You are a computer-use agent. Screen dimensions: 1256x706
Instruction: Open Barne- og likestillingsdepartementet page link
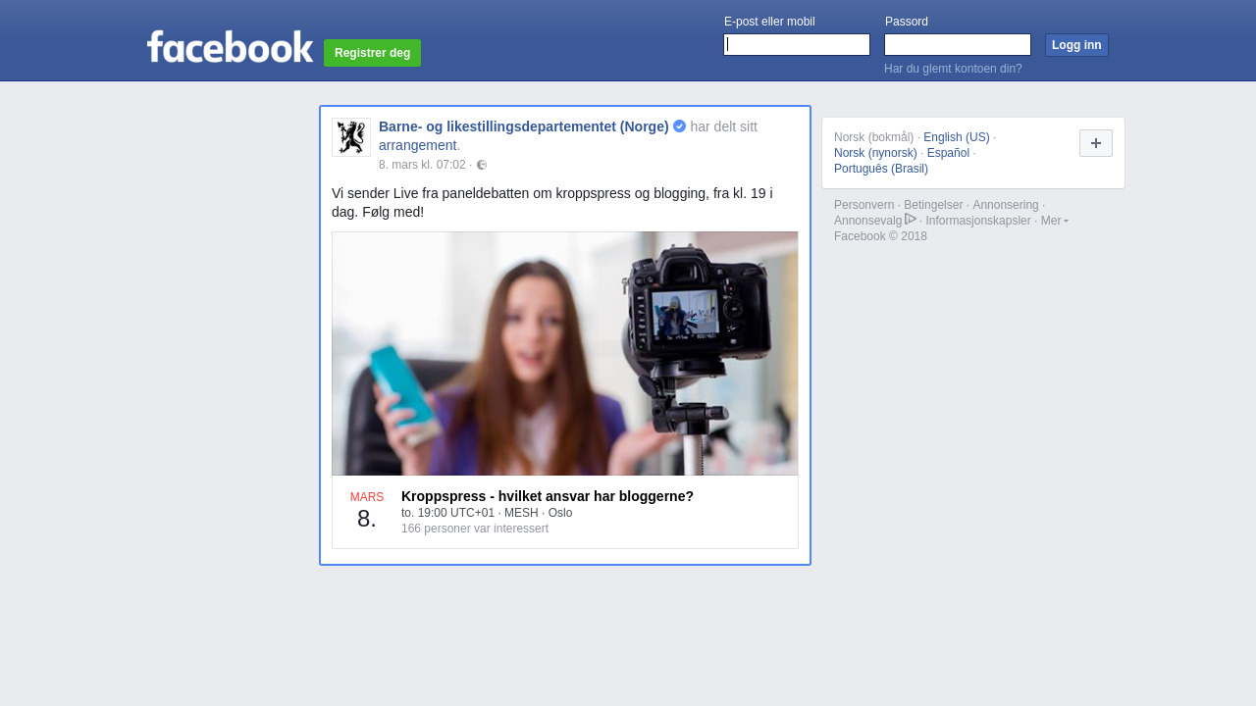(x=524, y=126)
